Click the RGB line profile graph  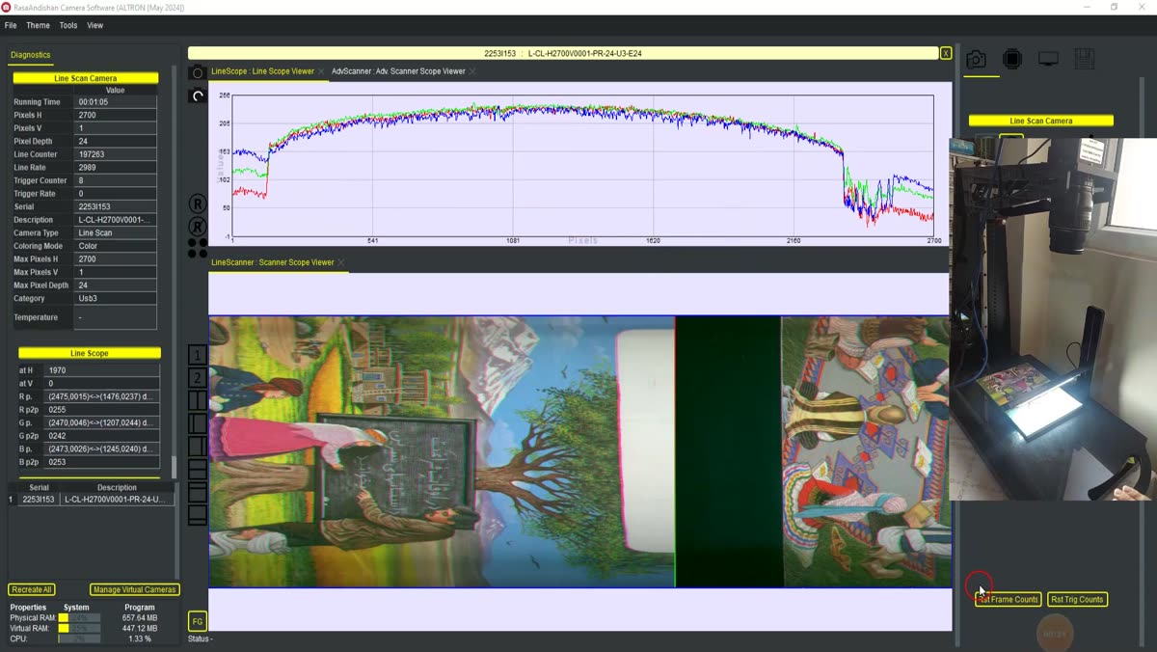click(583, 166)
